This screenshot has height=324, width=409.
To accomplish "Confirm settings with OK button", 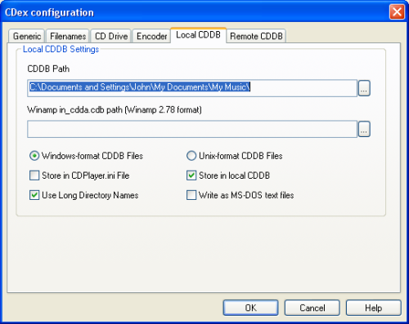I will [x=250, y=308].
